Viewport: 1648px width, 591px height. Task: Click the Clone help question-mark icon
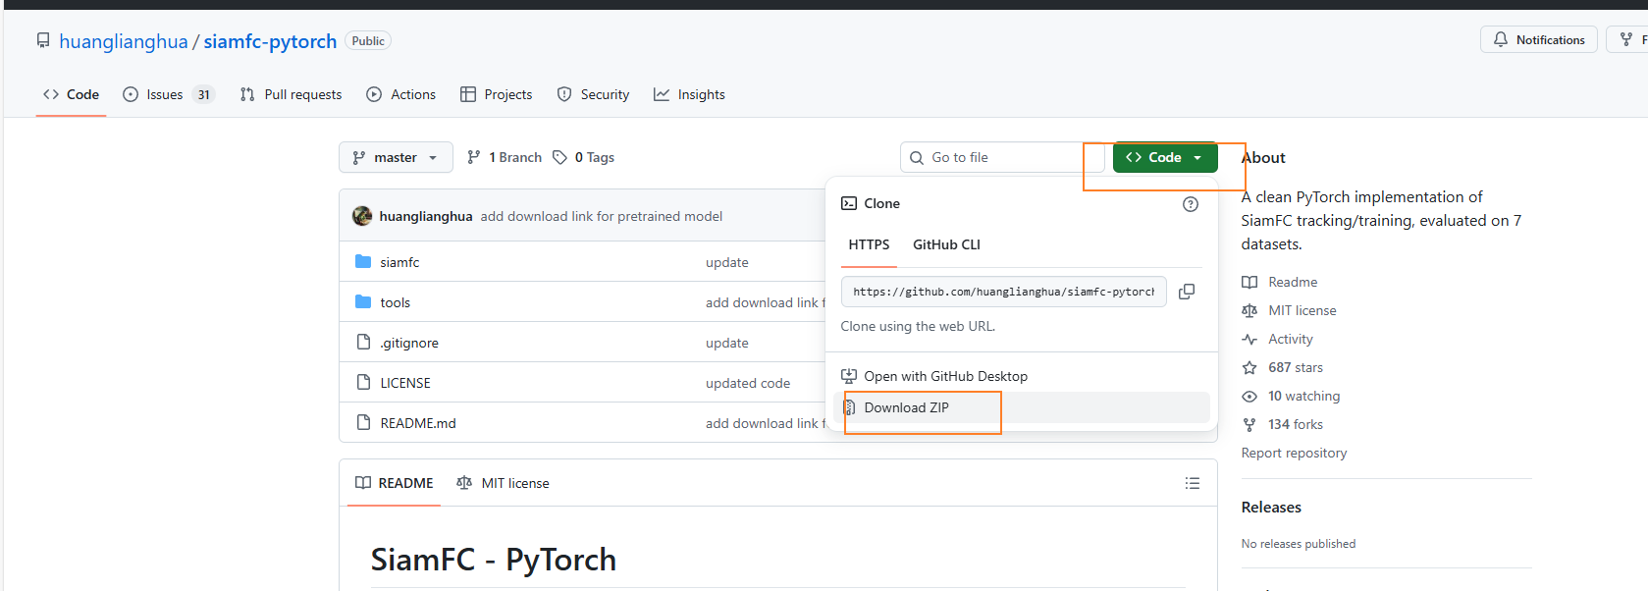(x=1191, y=204)
